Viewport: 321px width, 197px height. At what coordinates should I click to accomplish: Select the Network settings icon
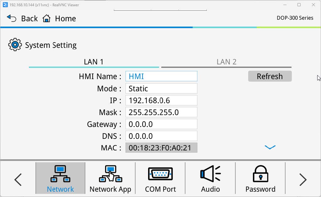pos(60,174)
